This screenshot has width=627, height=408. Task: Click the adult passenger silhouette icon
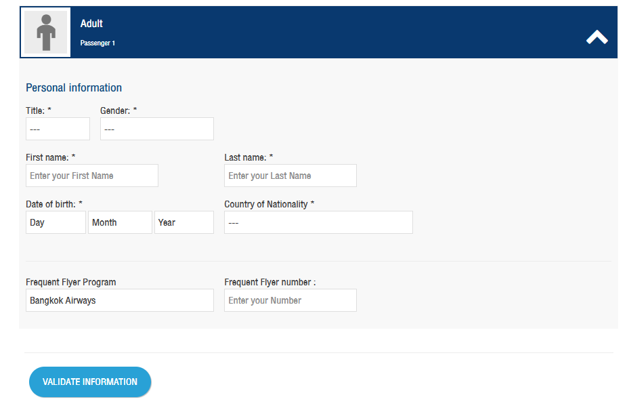(x=46, y=33)
